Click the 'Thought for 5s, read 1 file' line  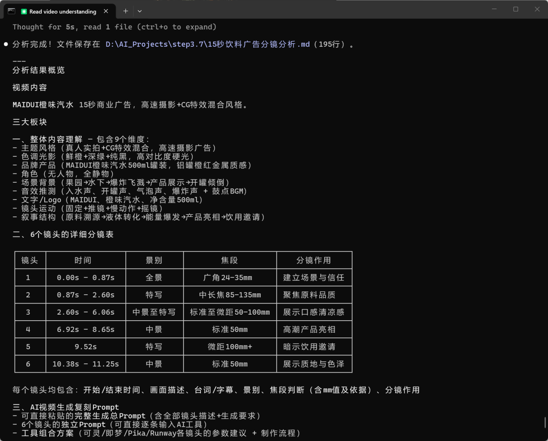click(x=115, y=27)
